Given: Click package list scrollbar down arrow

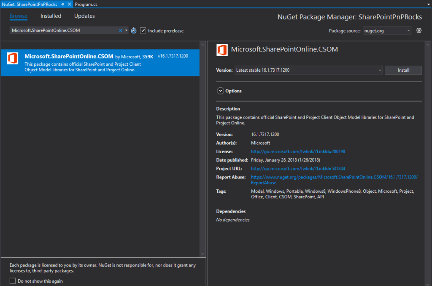Looking at the screenshot, I should click(x=203, y=254).
